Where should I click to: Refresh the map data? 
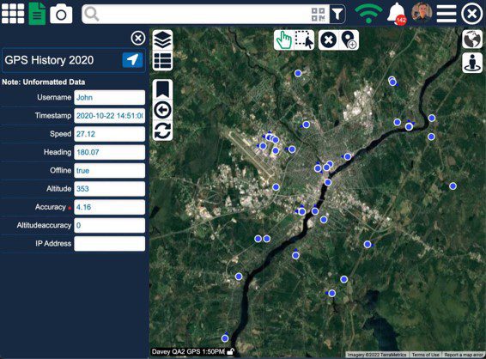[x=163, y=131]
